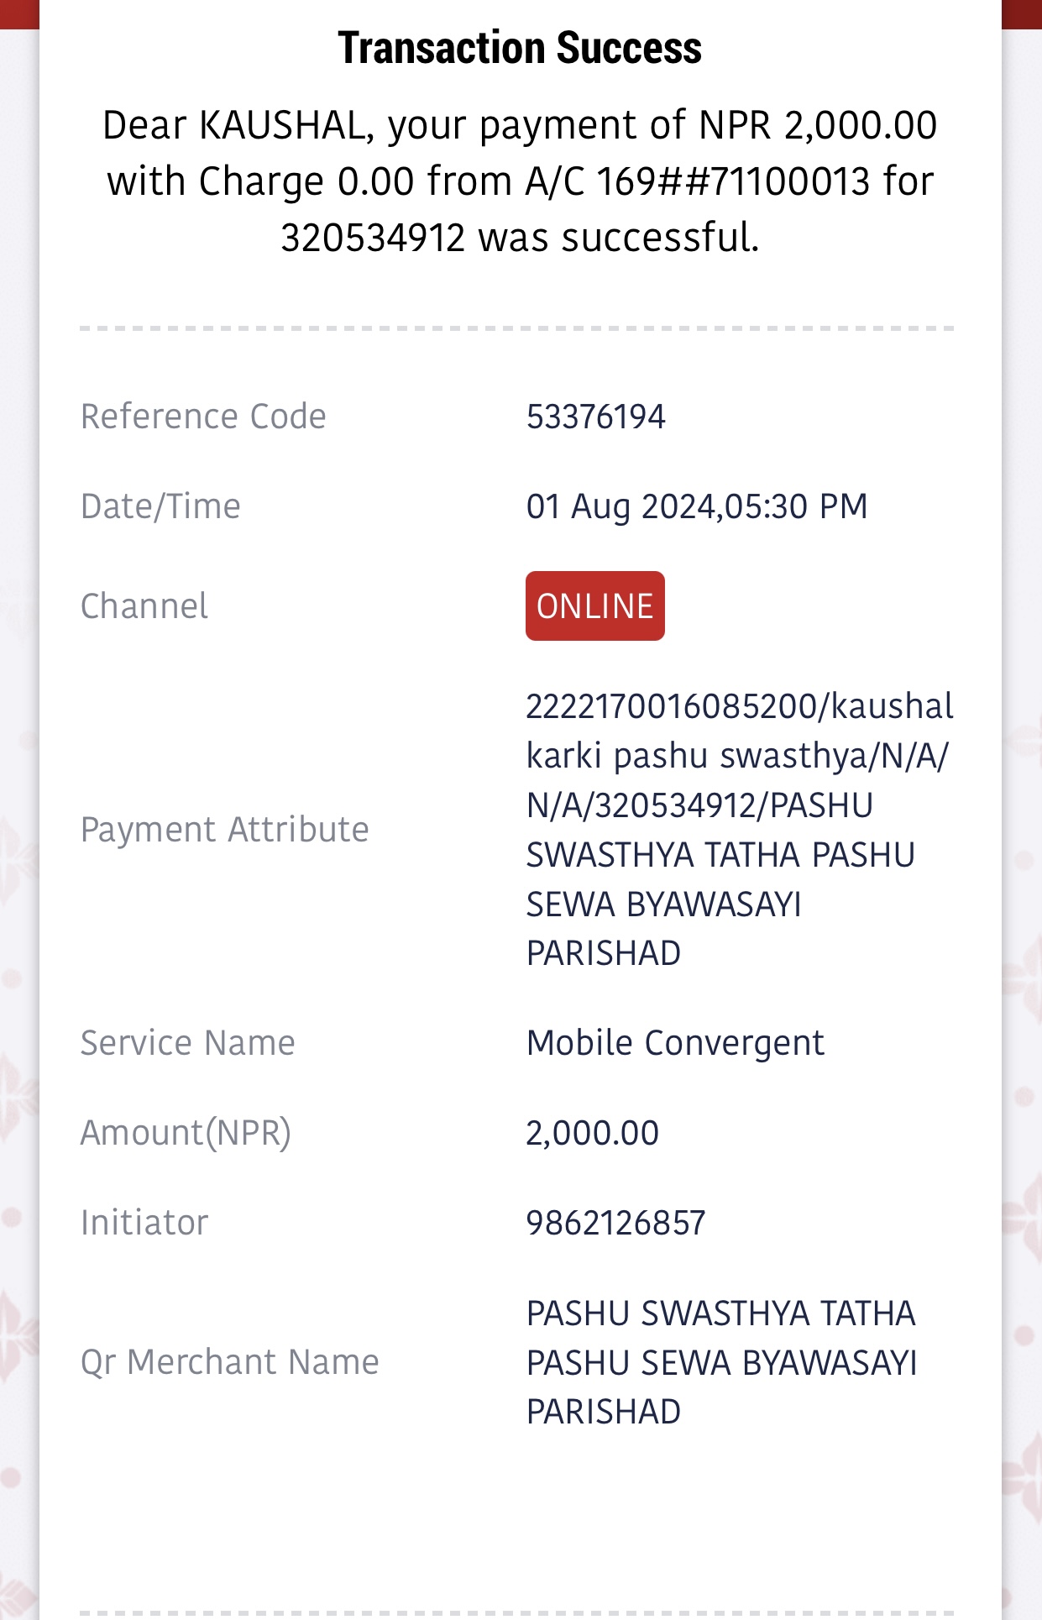Select the Mobile Convergent service name value
This screenshot has width=1042, height=1620.
pos(675,1043)
